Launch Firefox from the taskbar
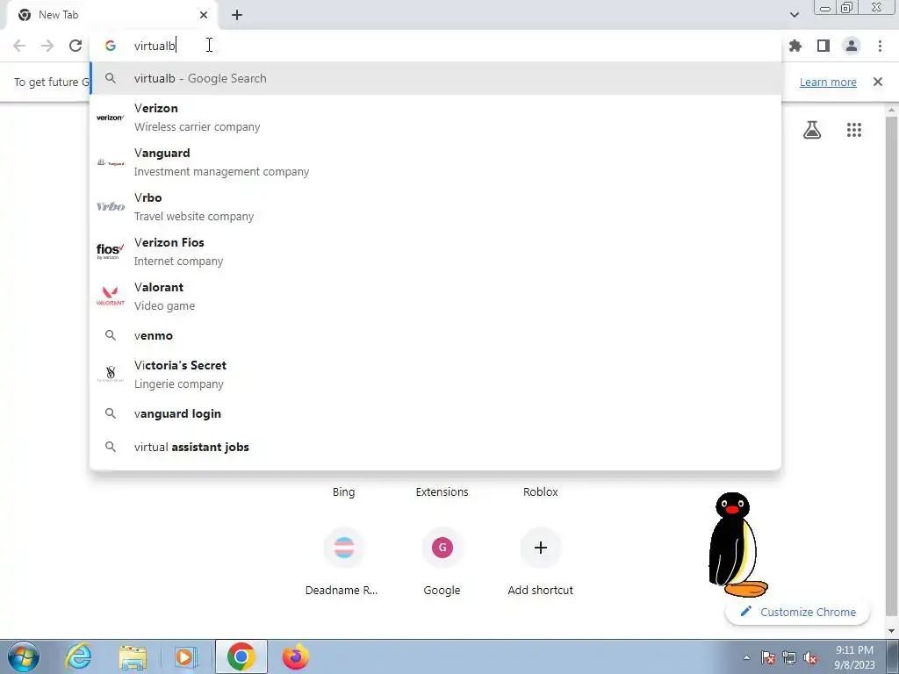This screenshot has height=674, width=899. 296,656
